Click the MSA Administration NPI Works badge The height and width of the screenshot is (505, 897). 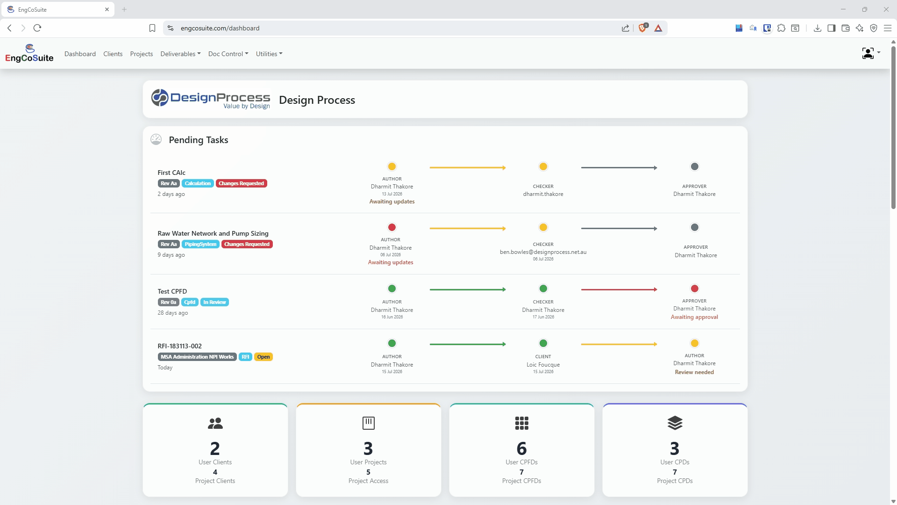(x=197, y=357)
